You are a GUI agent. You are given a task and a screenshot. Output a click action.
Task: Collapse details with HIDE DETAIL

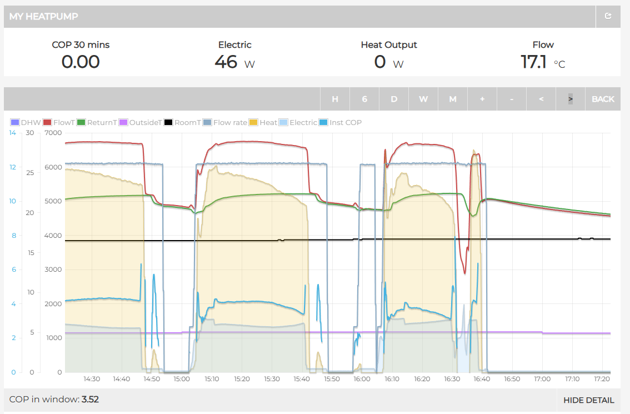(588, 400)
